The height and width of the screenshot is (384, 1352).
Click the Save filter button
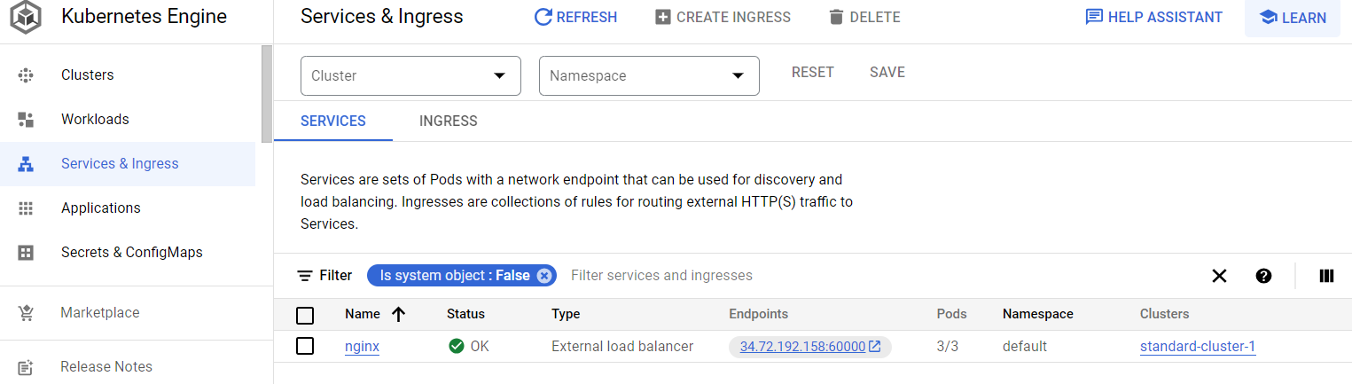(887, 73)
